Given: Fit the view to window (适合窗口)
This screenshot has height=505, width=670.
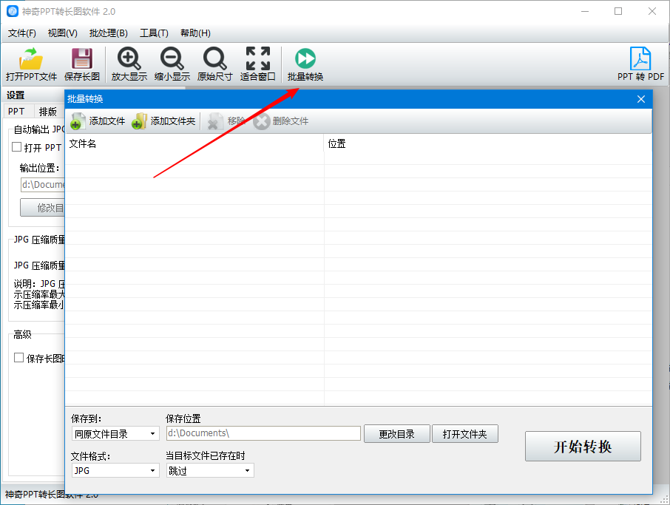Looking at the screenshot, I should [257, 64].
